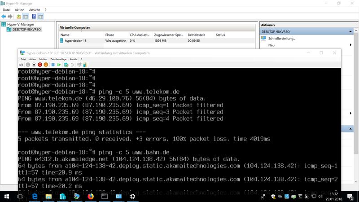Screen dimensions: 359x202
Task: Click the '00:09:55' uptime cell
Action: click(x=194, y=40)
